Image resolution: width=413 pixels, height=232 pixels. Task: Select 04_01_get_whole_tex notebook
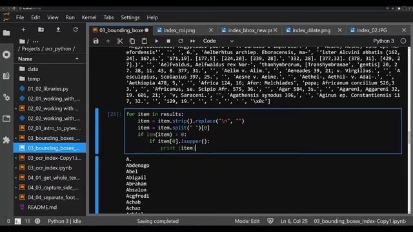(x=50, y=178)
